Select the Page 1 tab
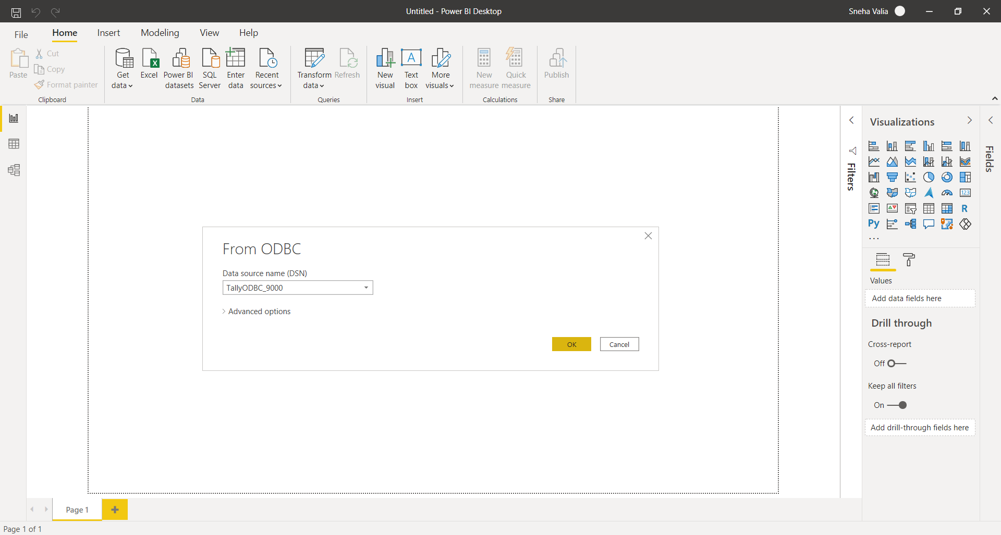This screenshot has width=1001, height=535. pyautogui.click(x=77, y=509)
